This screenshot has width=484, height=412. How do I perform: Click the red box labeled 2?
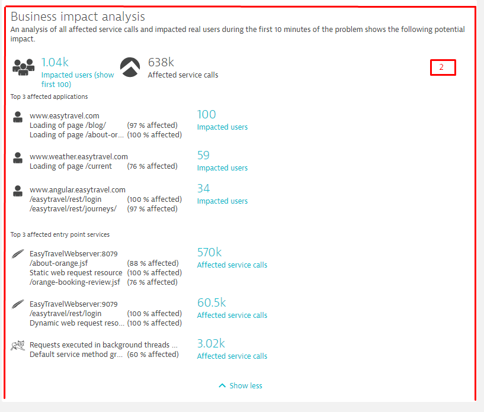tap(443, 67)
